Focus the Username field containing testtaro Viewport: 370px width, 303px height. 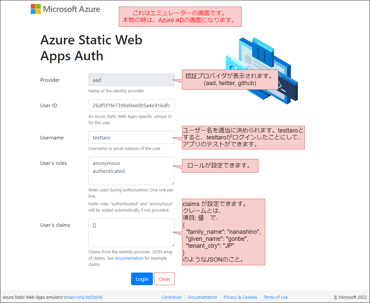pyautogui.click(x=131, y=137)
